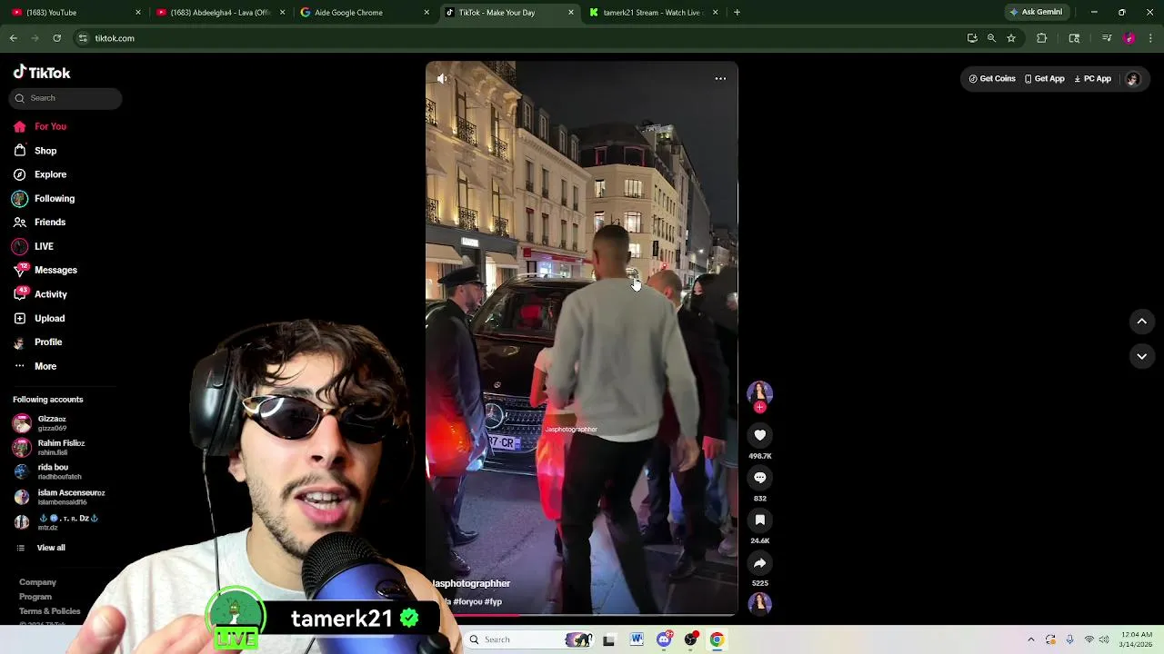The height and width of the screenshot is (654, 1164).
Task: Share the video using the arrow icon
Action: tap(759, 562)
